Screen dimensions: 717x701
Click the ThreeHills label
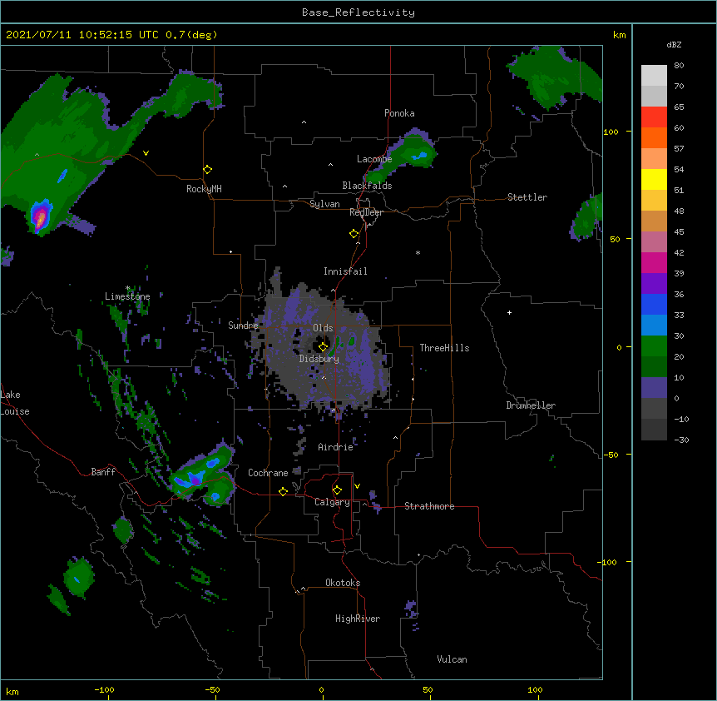tap(444, 348)
